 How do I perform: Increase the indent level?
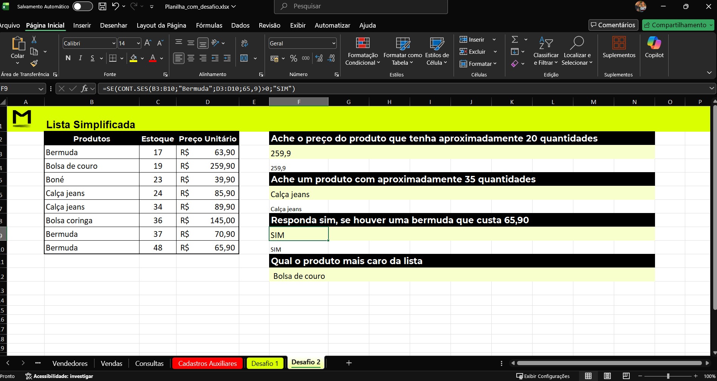pyautogui.click(x=227, y=58)
